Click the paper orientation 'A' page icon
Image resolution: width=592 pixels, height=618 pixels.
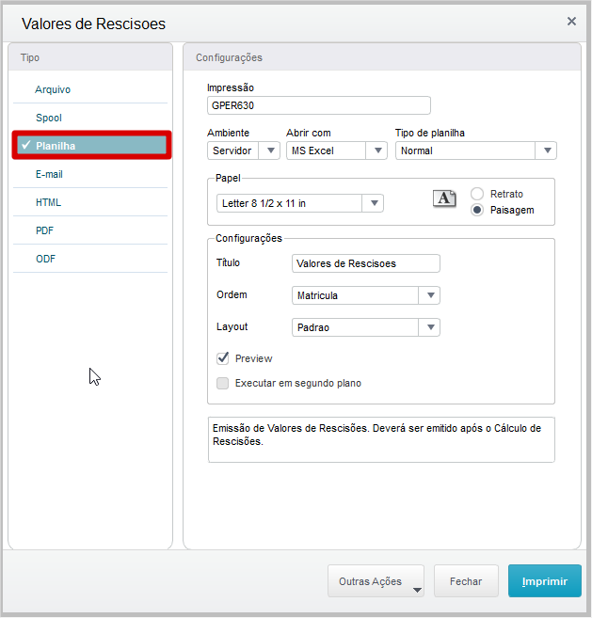tap(444, 198)
